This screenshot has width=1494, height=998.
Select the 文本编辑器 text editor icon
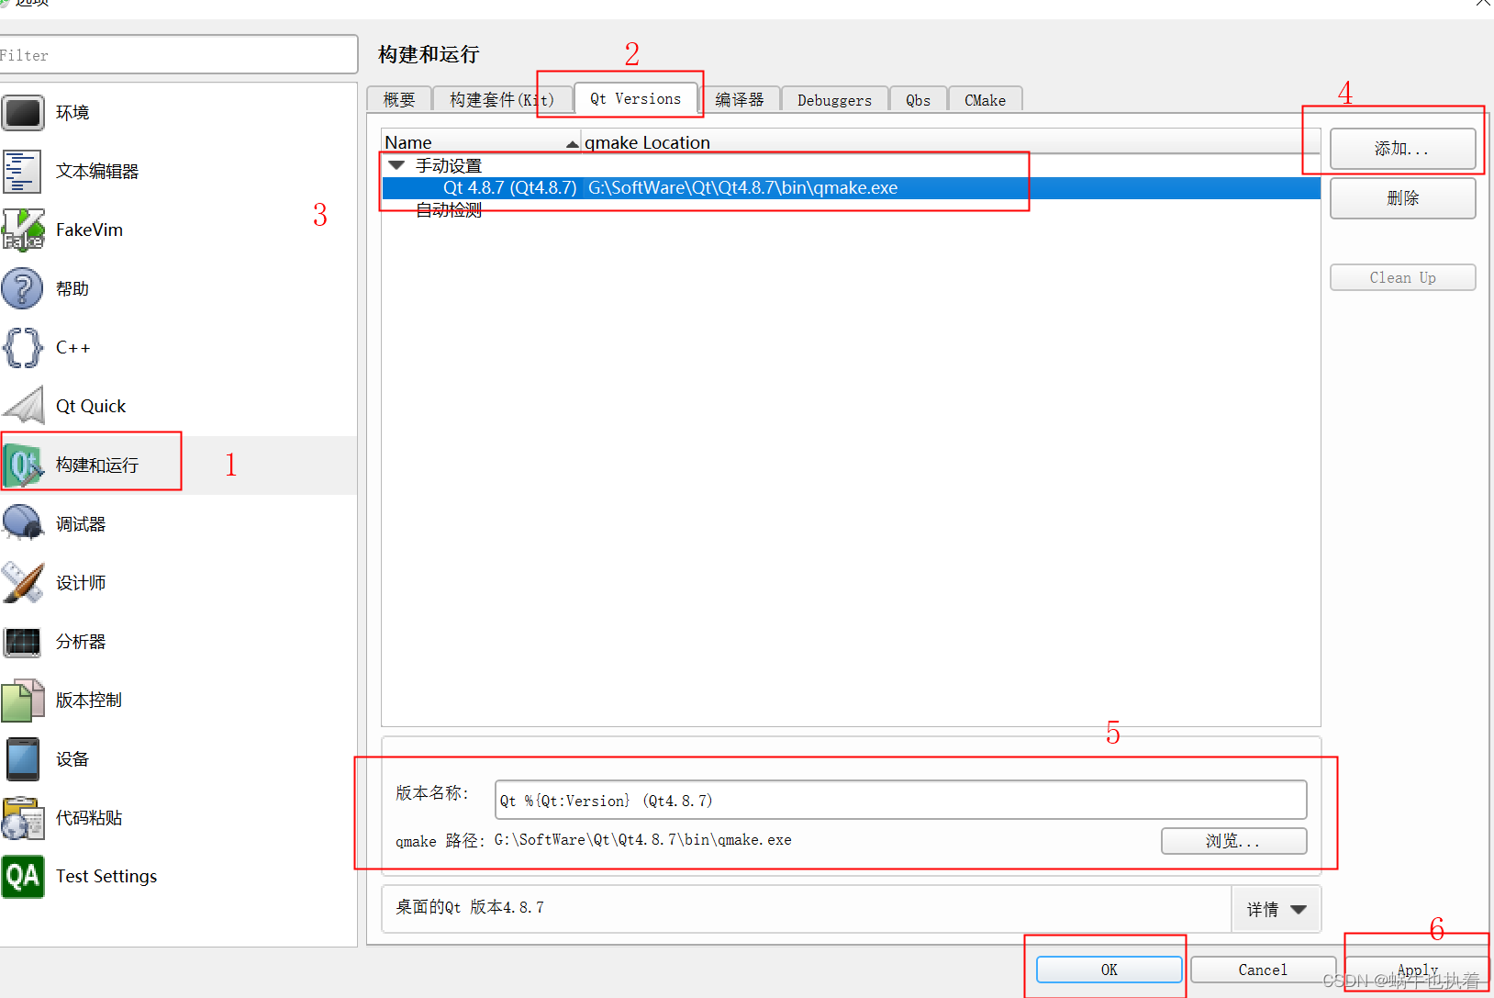click(x=22, y=172)
